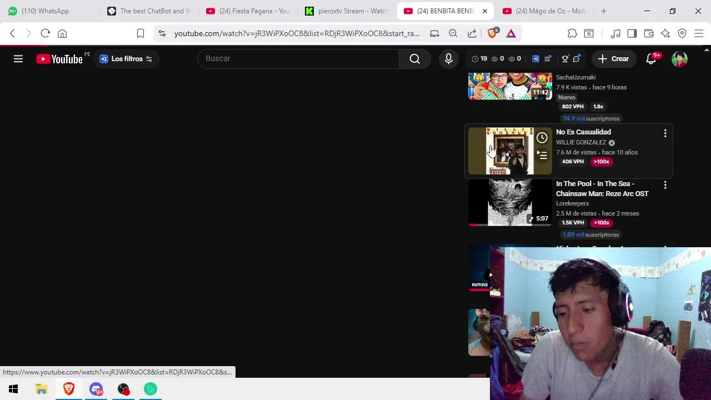This screenshot has width=711, height=400.
Task: Open the WILLIE GONZALEZ channel
Action: [581, 142]
